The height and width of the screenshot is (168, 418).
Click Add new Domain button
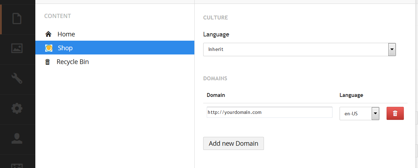[234, 144]
